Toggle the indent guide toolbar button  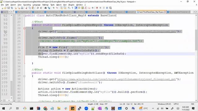point(76,8)
